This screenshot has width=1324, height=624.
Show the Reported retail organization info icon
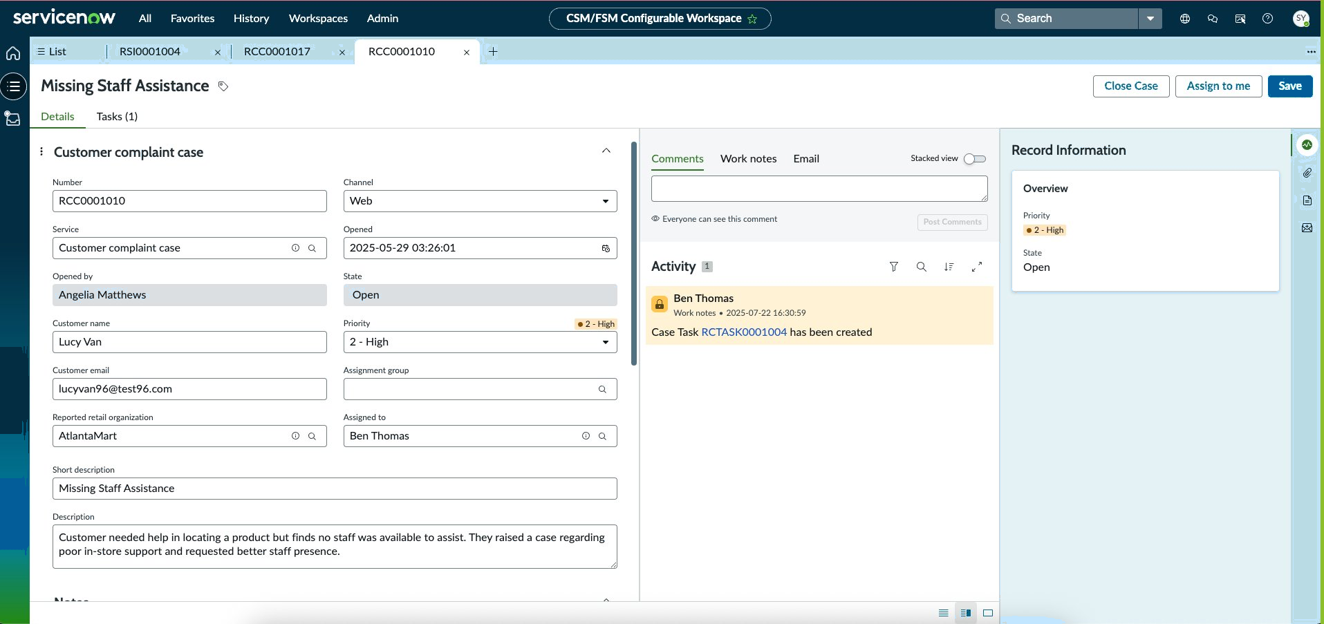pyautogui.click(x=295, y=436)
